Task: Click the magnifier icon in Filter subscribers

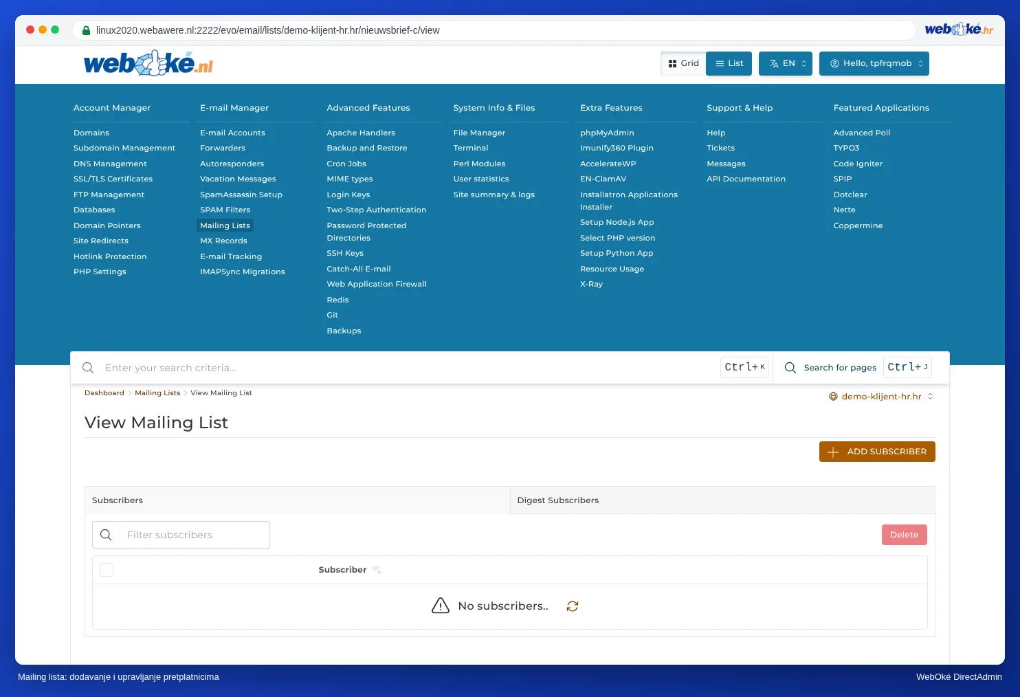Action: (x=106, y=535)
